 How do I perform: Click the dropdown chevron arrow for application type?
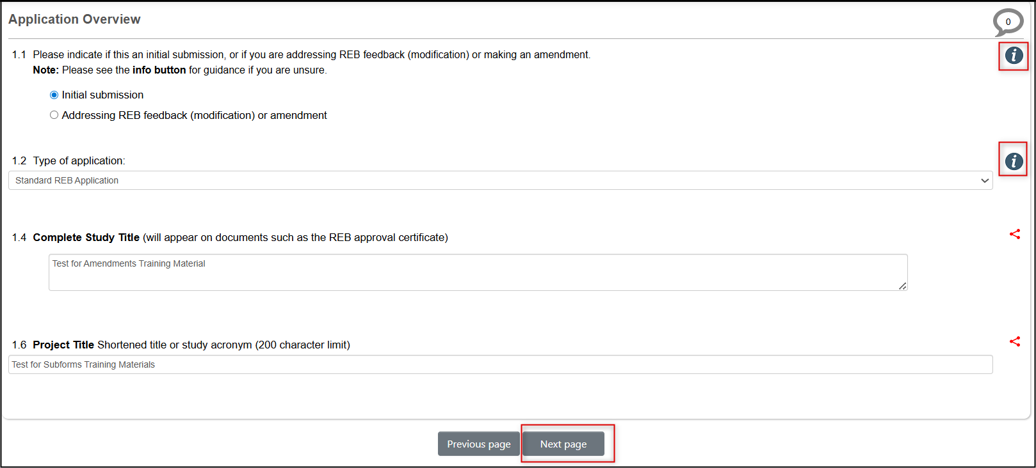[x=985, y=180]
